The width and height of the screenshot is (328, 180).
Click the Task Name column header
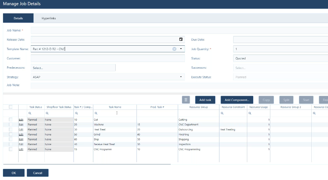pos(115,107)
